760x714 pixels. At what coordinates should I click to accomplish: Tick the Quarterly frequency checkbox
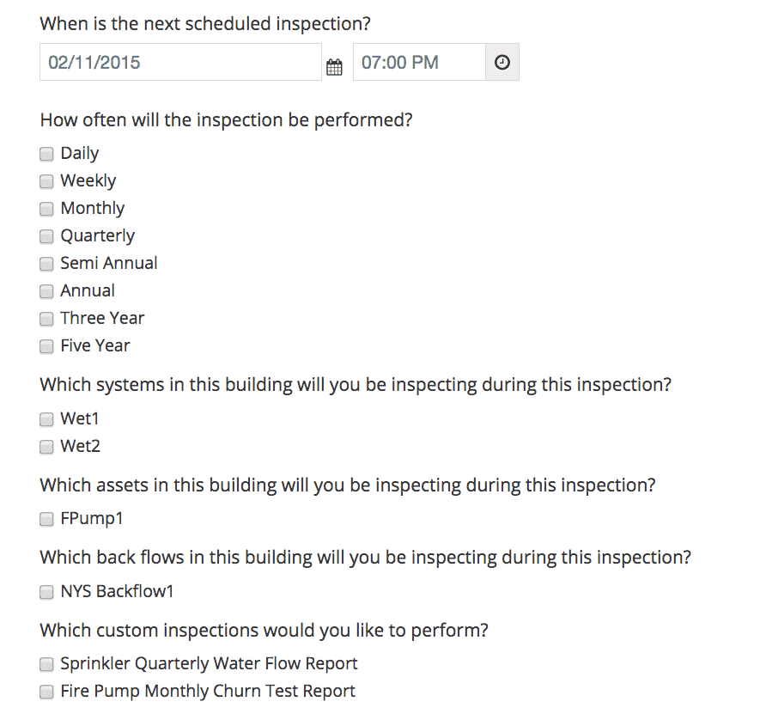click(x=46, y=237)
